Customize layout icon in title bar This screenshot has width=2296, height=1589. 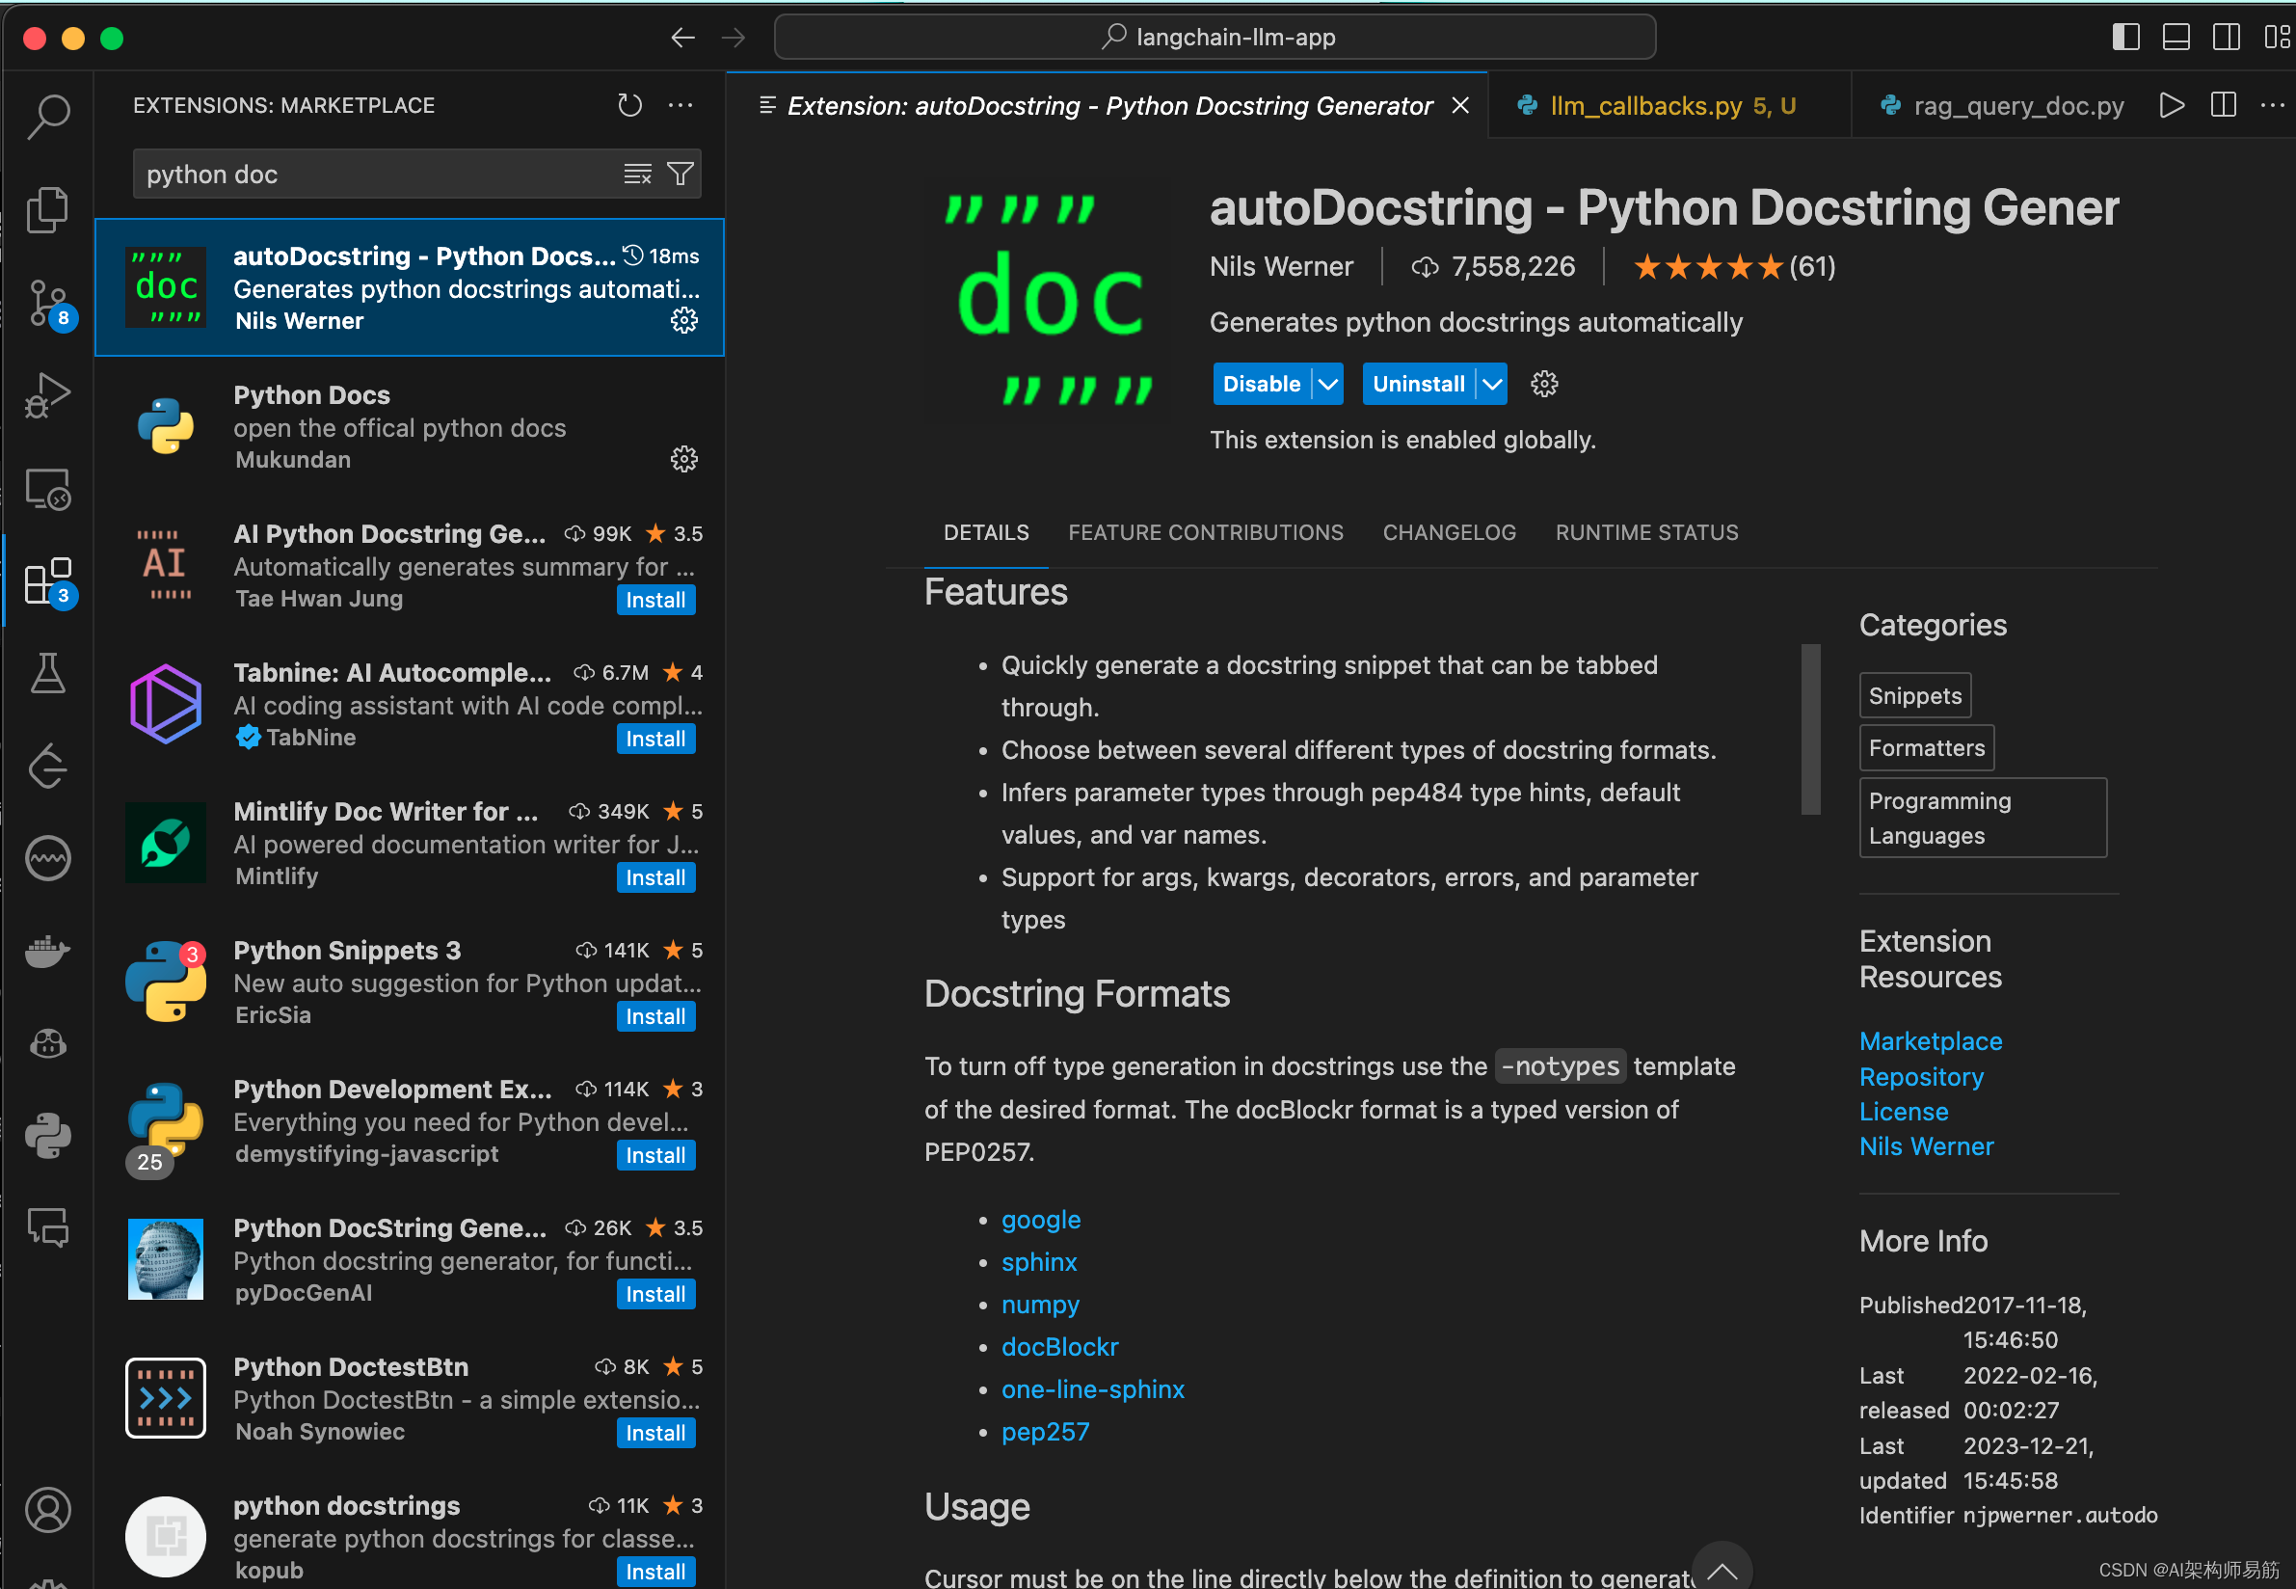point(2277,38)
